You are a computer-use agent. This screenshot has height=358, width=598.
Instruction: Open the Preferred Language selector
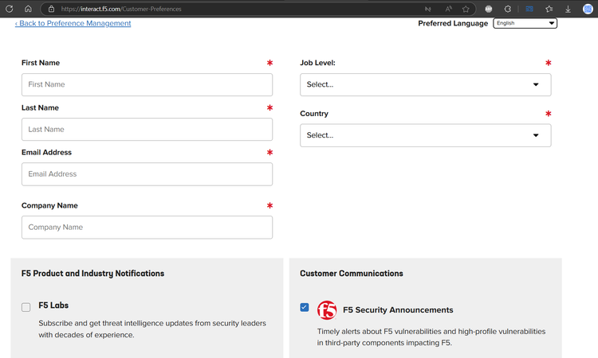[525, 23]
